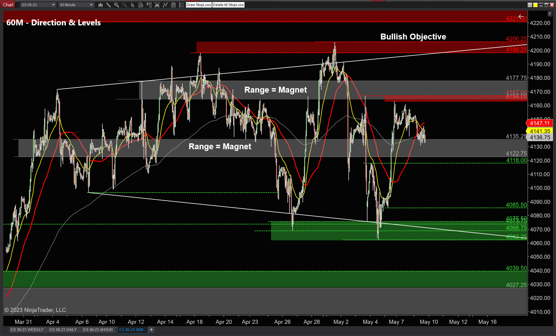The height and width of the screenshot is (336, 556).
Task: Click the F button on price axis
Action: [550, 14]
